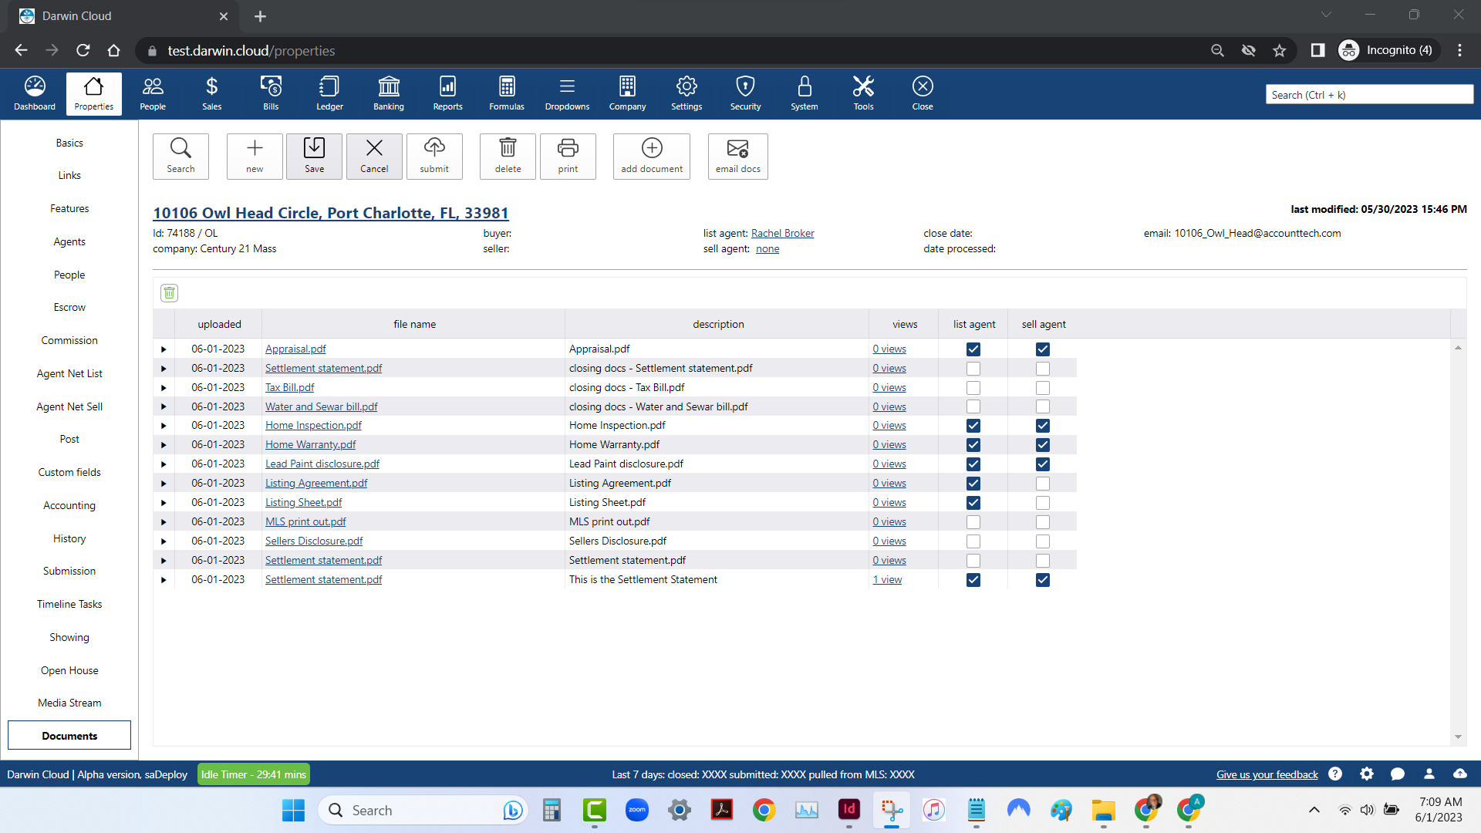
Task: Open the Properties menu item
Action: pyautogui.click(x=93, y=93)
